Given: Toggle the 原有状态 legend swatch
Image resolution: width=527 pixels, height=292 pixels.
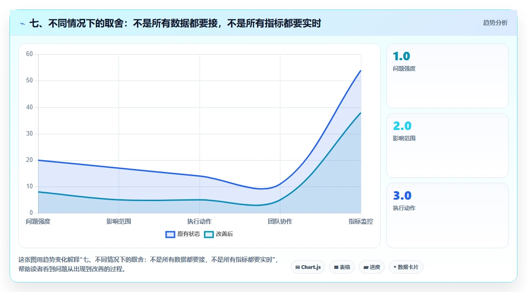Looking at the screenshot, I should coord(170,235).
